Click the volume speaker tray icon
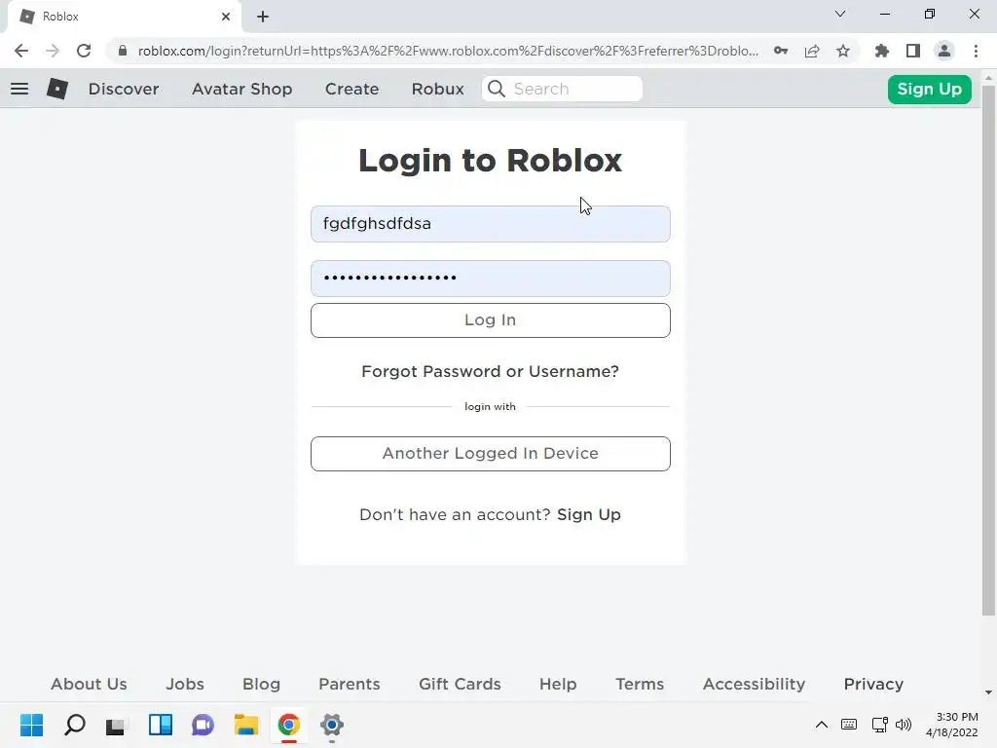The image size is (997, 748). 904,725
